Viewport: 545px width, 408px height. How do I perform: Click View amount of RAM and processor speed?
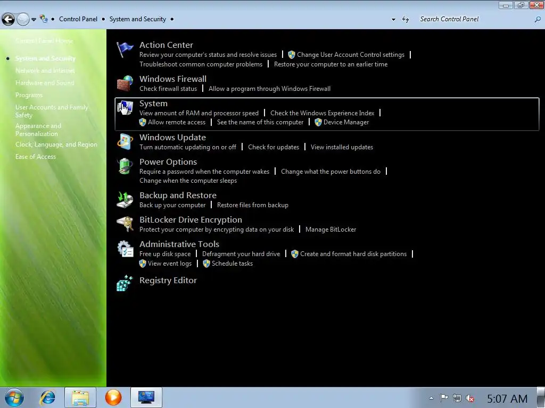tap(199, 113)
